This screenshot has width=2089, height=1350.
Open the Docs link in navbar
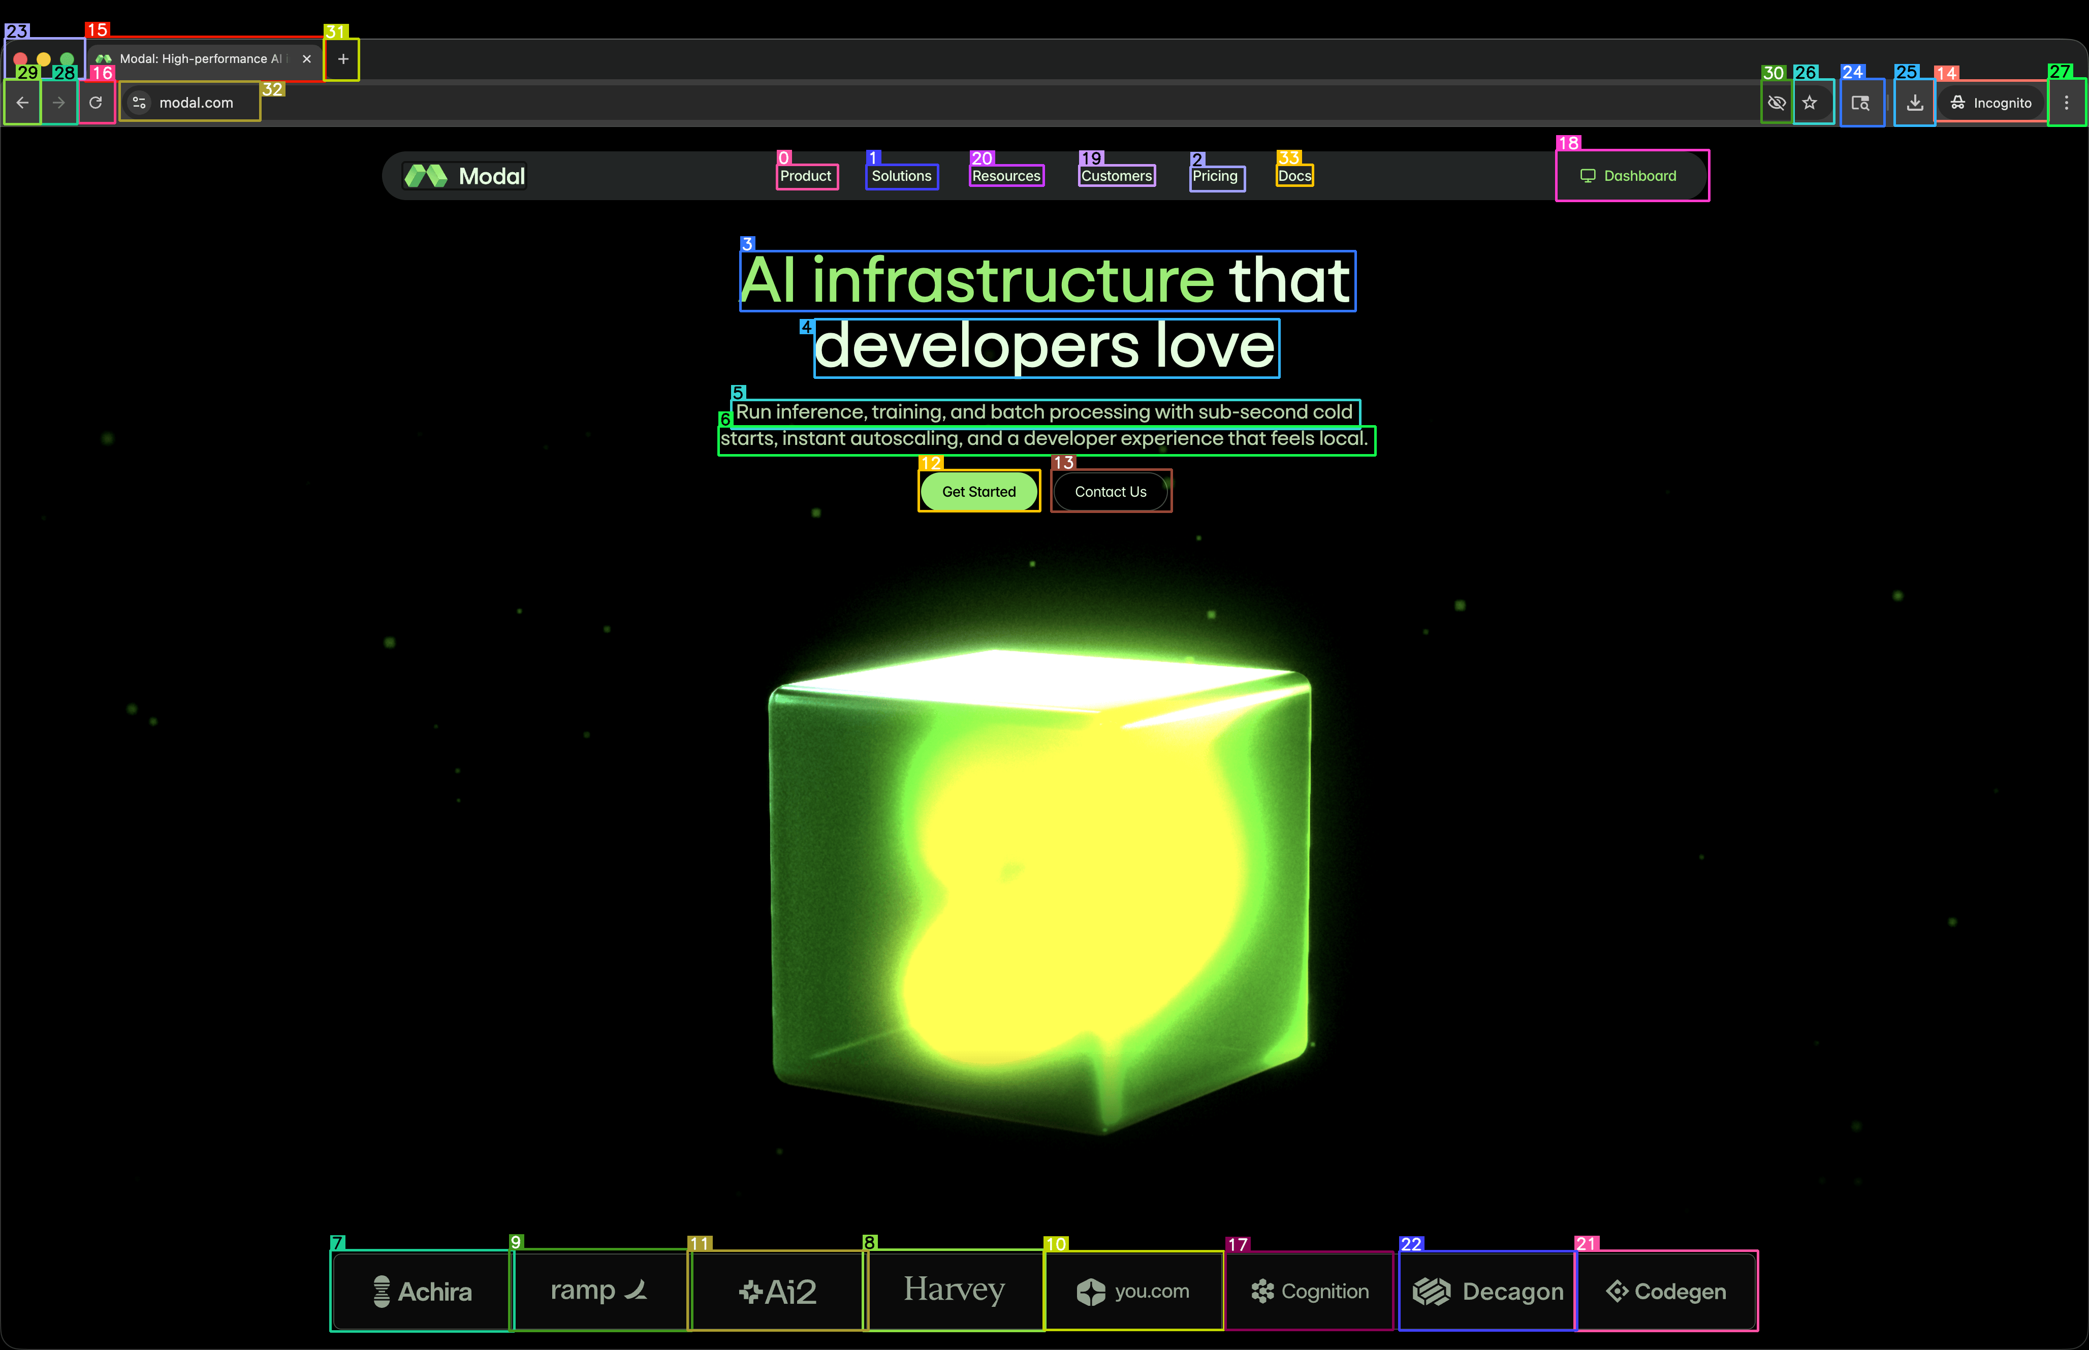point(1294,176)
